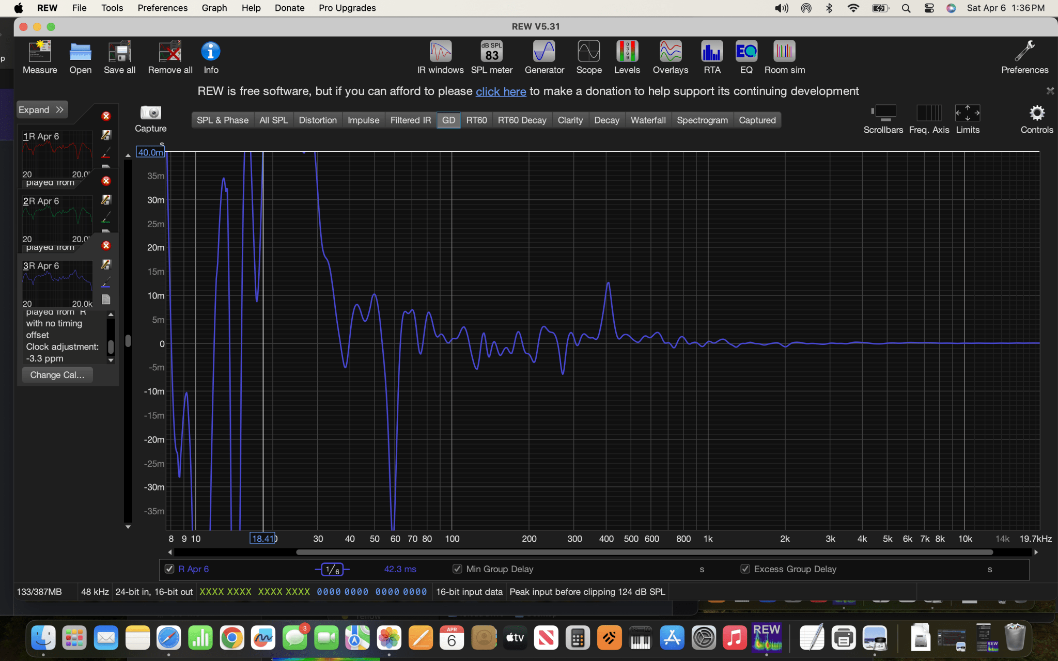Image resolution: width=1058 pixels, height=661 pixels.
Task: Expand the measurements panel
Action: pyautogui.click(x=41, y=109)
